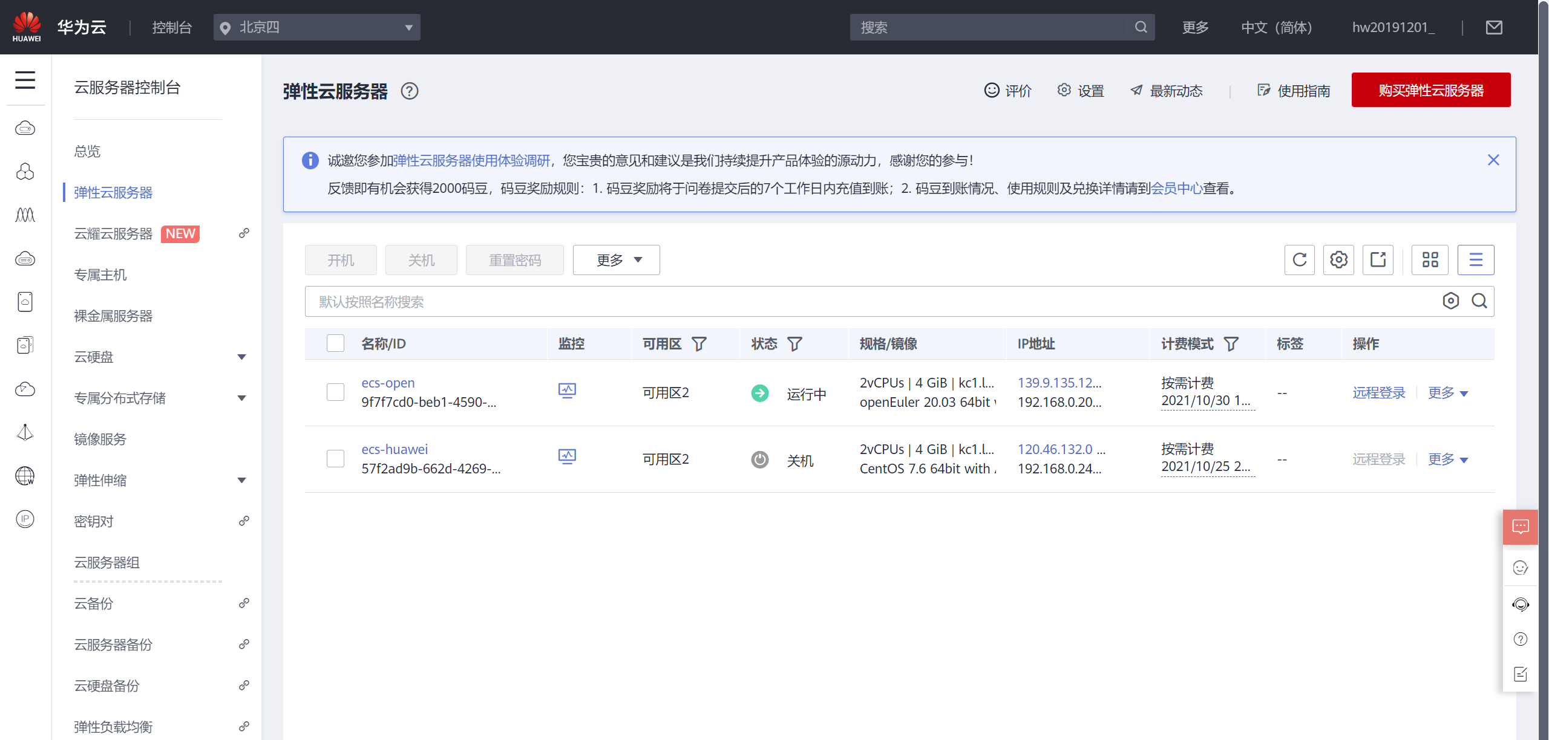
Task: Tick the checkbox for ecs-open
Action: click(335, 392)
